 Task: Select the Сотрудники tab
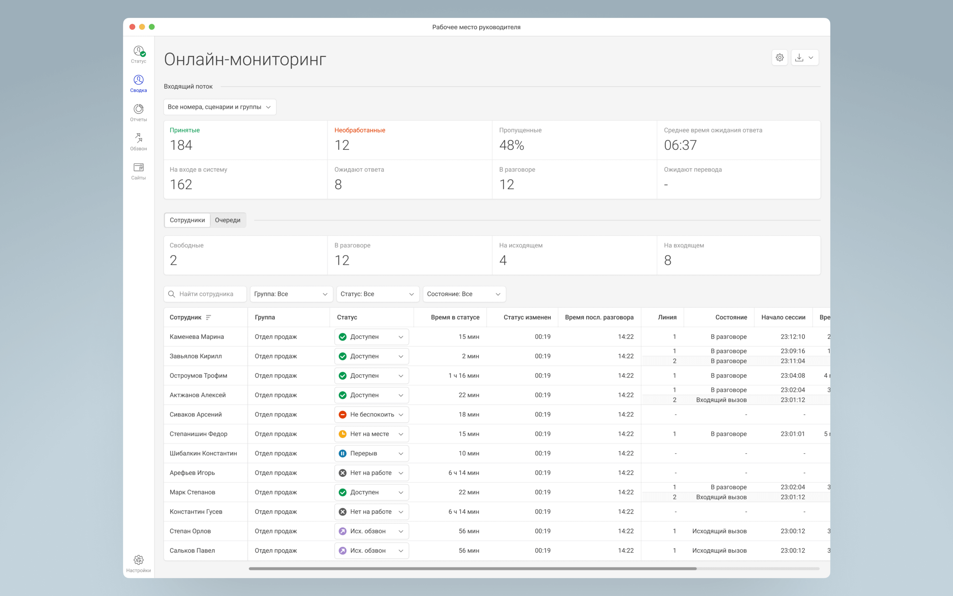(187, 220)
